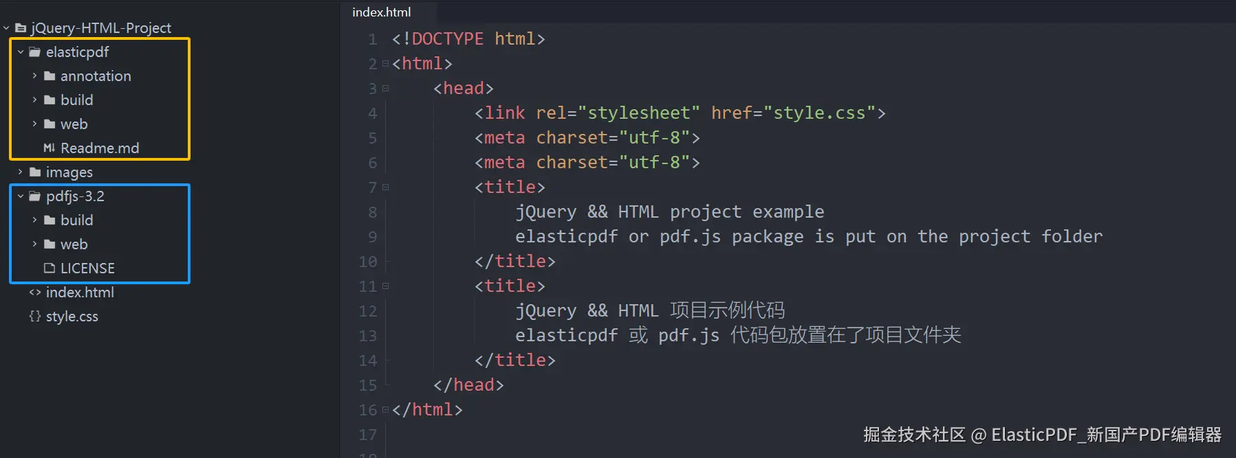The width and height of the screenshot is (1236, 458).
Task: Click the web folder icon under elasticpdf
Action: coord(50,124)
